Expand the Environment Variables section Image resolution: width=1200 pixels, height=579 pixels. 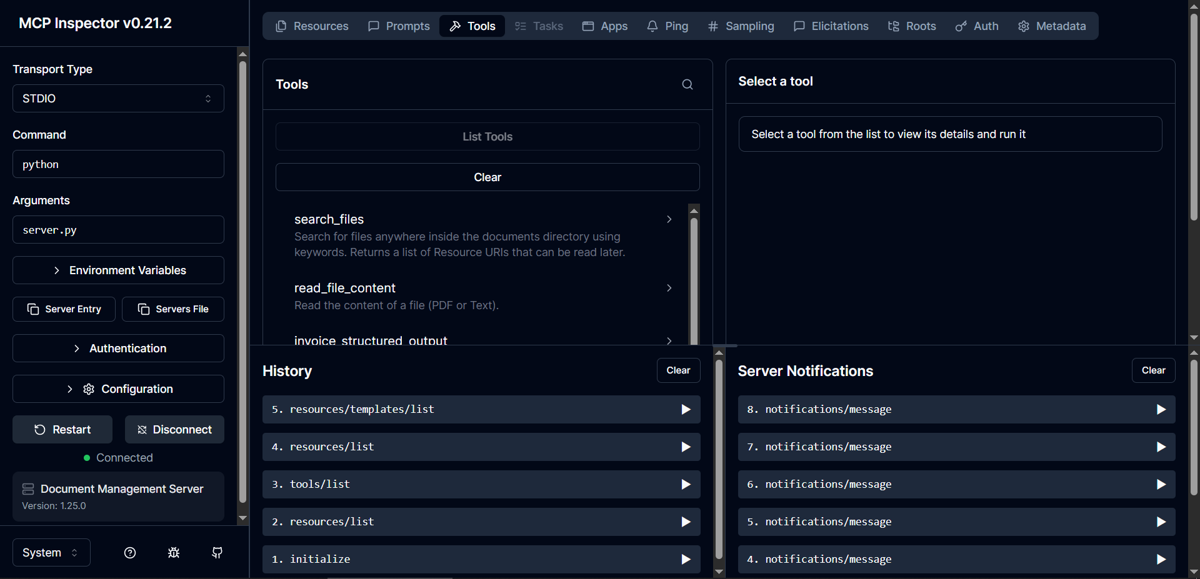click(x=118, y=270)
